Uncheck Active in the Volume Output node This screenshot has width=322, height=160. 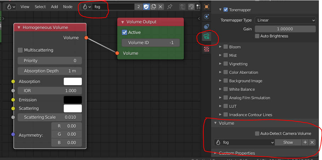pyautogui.click(x=124, y=32)
